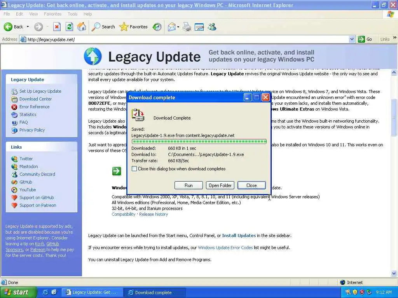Screen dimensions: 398x298
Task: Open the Help menu
Action: 87,14
